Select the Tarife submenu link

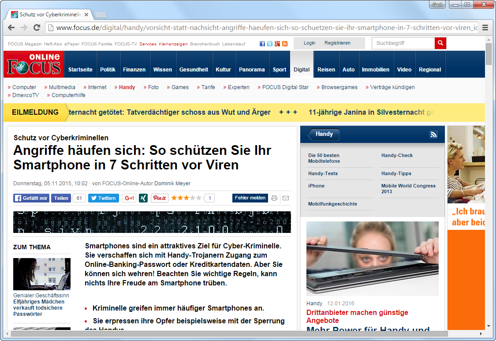tap(208, 87)
